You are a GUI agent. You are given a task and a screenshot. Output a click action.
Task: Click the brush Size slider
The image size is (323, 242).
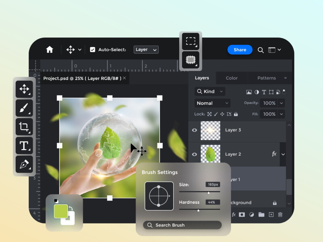tap(199, 192)
